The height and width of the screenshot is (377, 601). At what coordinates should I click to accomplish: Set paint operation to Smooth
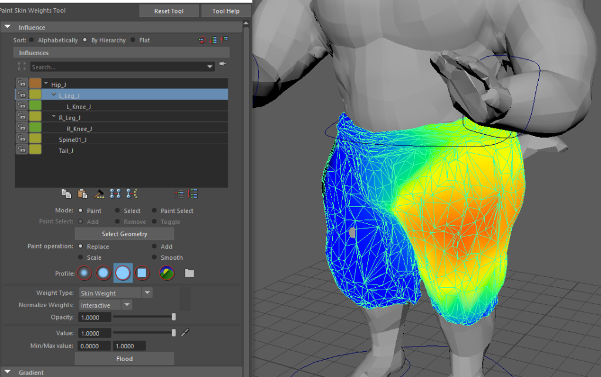coord(155,257)
